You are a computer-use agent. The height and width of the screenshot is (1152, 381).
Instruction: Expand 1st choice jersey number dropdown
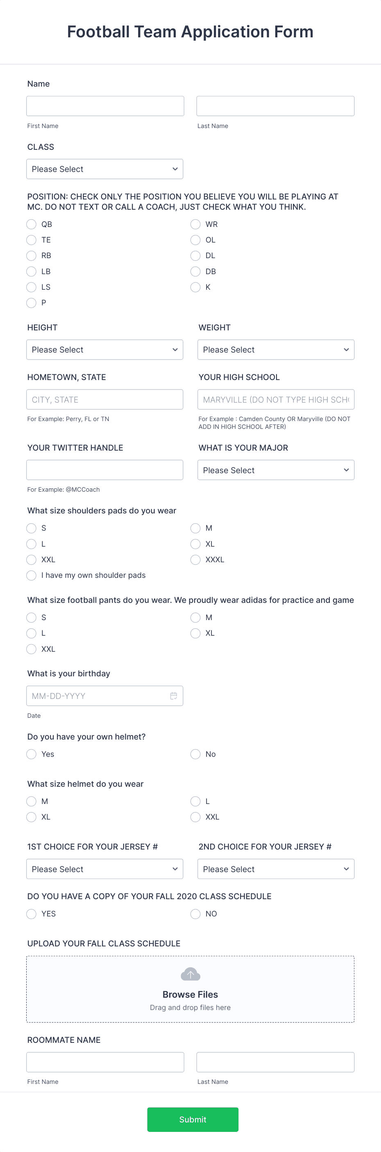[104, 869]
